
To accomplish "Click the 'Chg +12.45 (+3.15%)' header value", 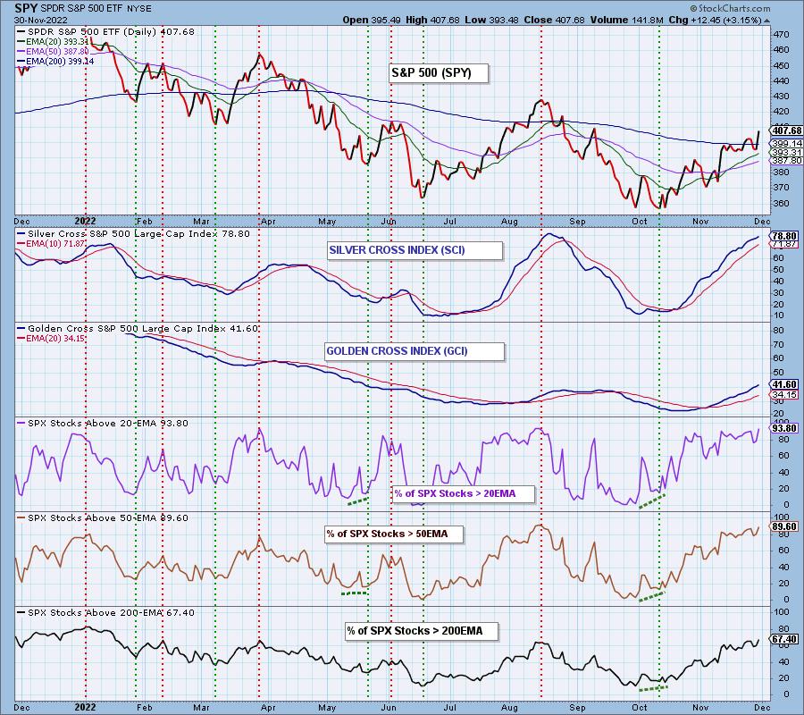I will 715,20.
